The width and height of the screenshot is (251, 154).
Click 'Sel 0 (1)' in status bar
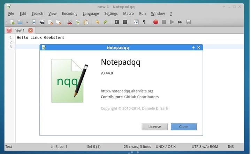(94, 147)
